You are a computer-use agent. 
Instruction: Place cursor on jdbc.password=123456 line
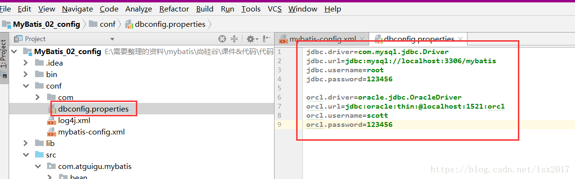click(x=349, y=79)
